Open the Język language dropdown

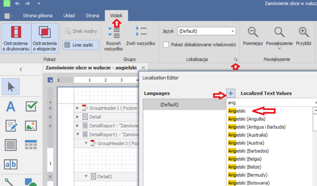(232, 31)
